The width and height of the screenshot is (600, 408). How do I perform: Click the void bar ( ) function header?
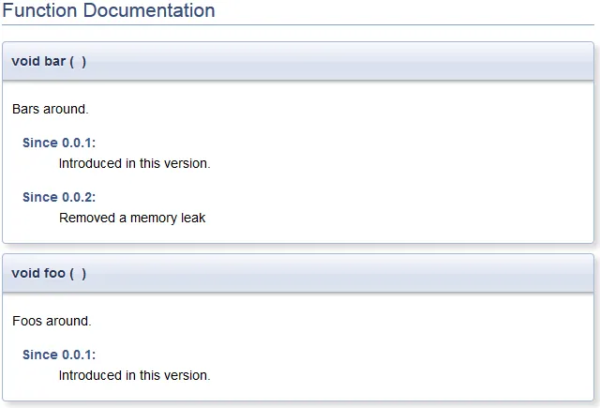pyautogui.click(x=298, y=61)
